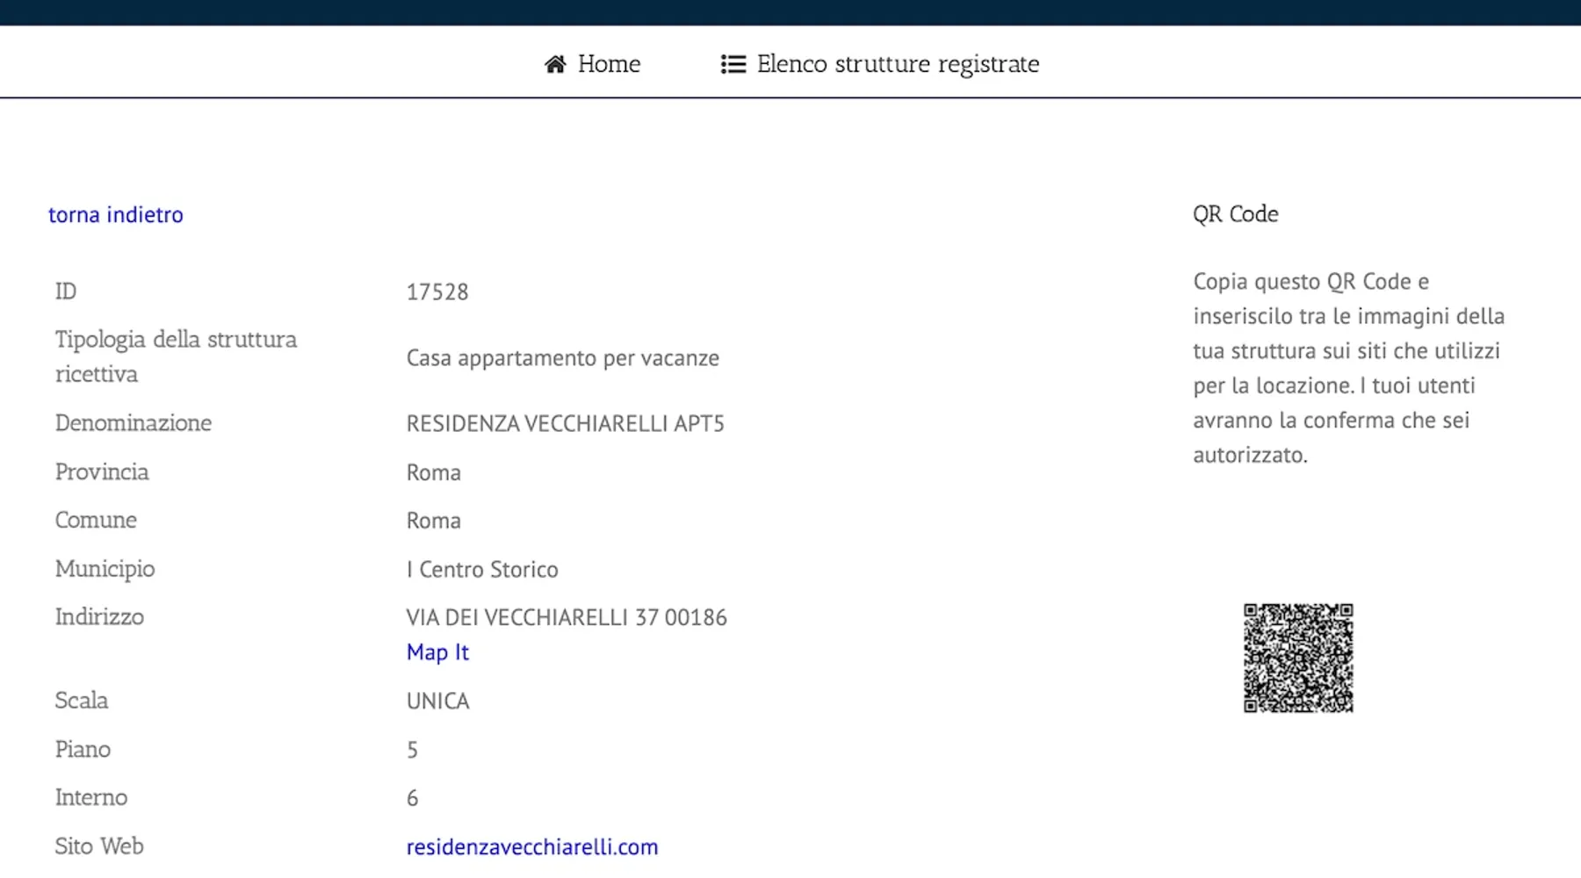Select the Provincia value Roma
Image resolution: width=1581 pixels, height=878 pixels.
click(x=434, y=472)
